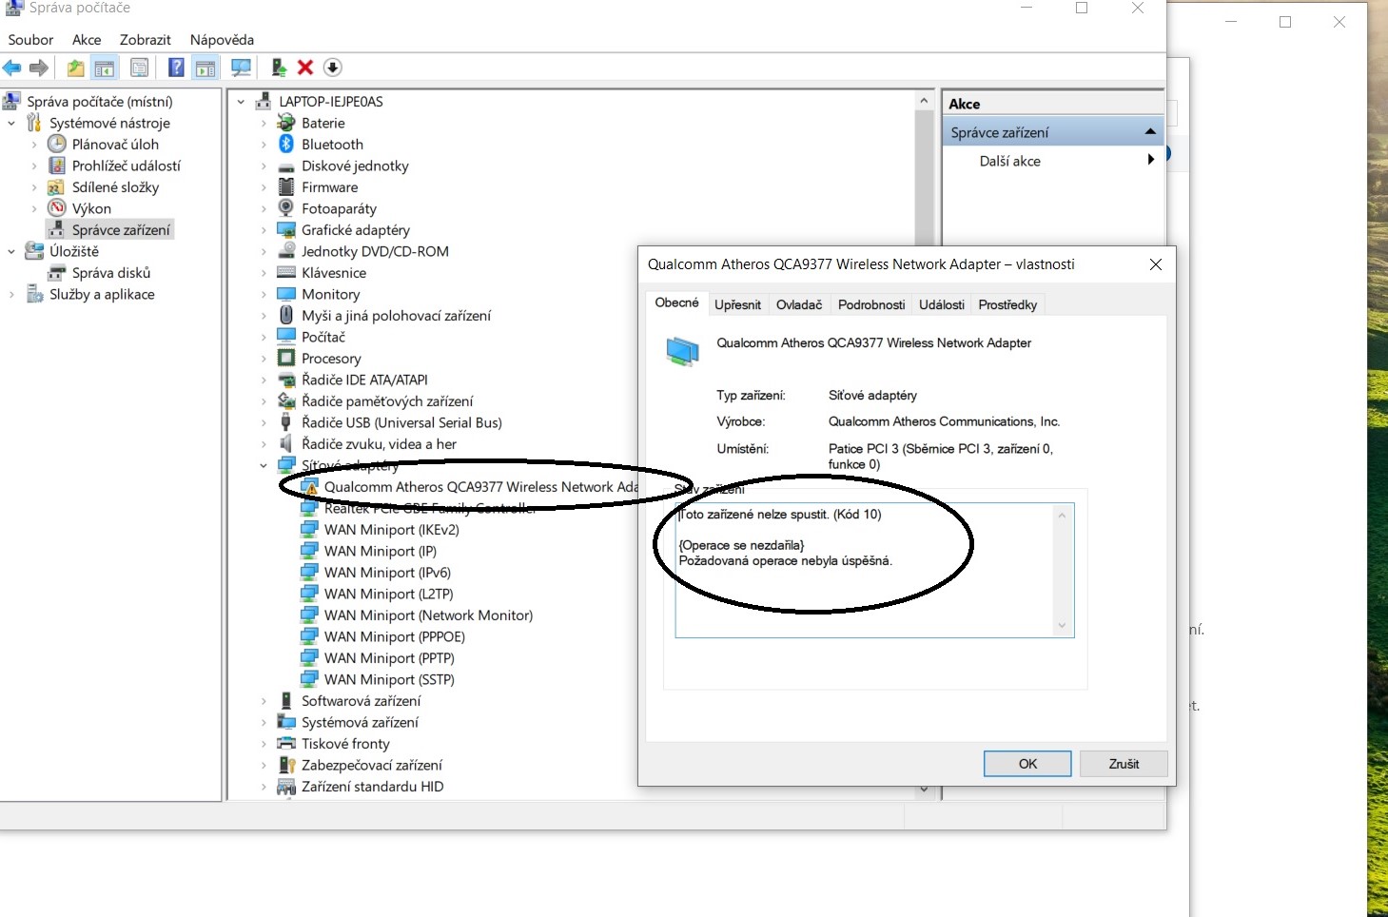This screenshot has width=1388, height=917.
Task: Click the device status box scroll-down arrow
Action: pyautogui.click(x=1062, y=626)
